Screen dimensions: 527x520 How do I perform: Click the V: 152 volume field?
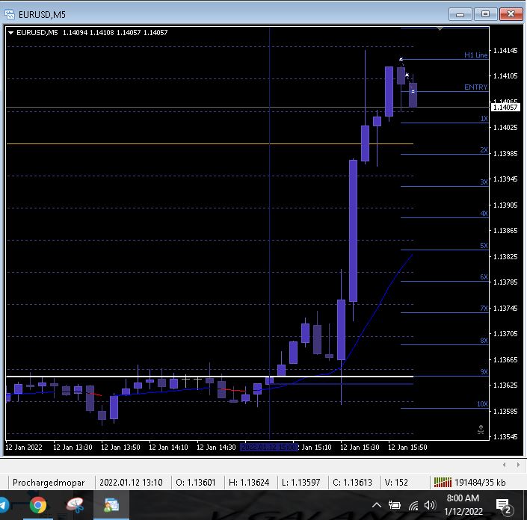pos(396,483)
